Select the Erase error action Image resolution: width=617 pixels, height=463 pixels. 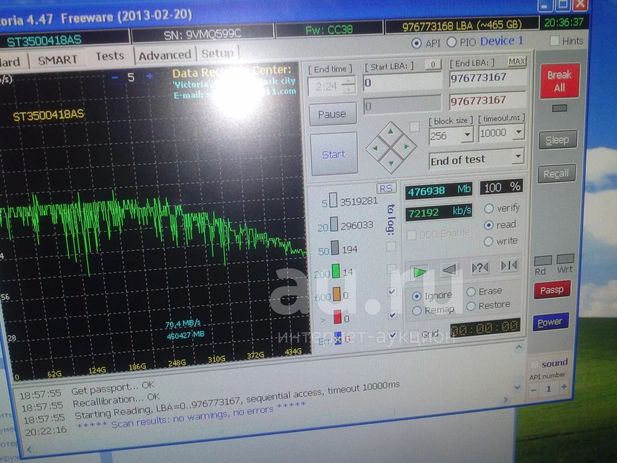[x=471, y=291]
